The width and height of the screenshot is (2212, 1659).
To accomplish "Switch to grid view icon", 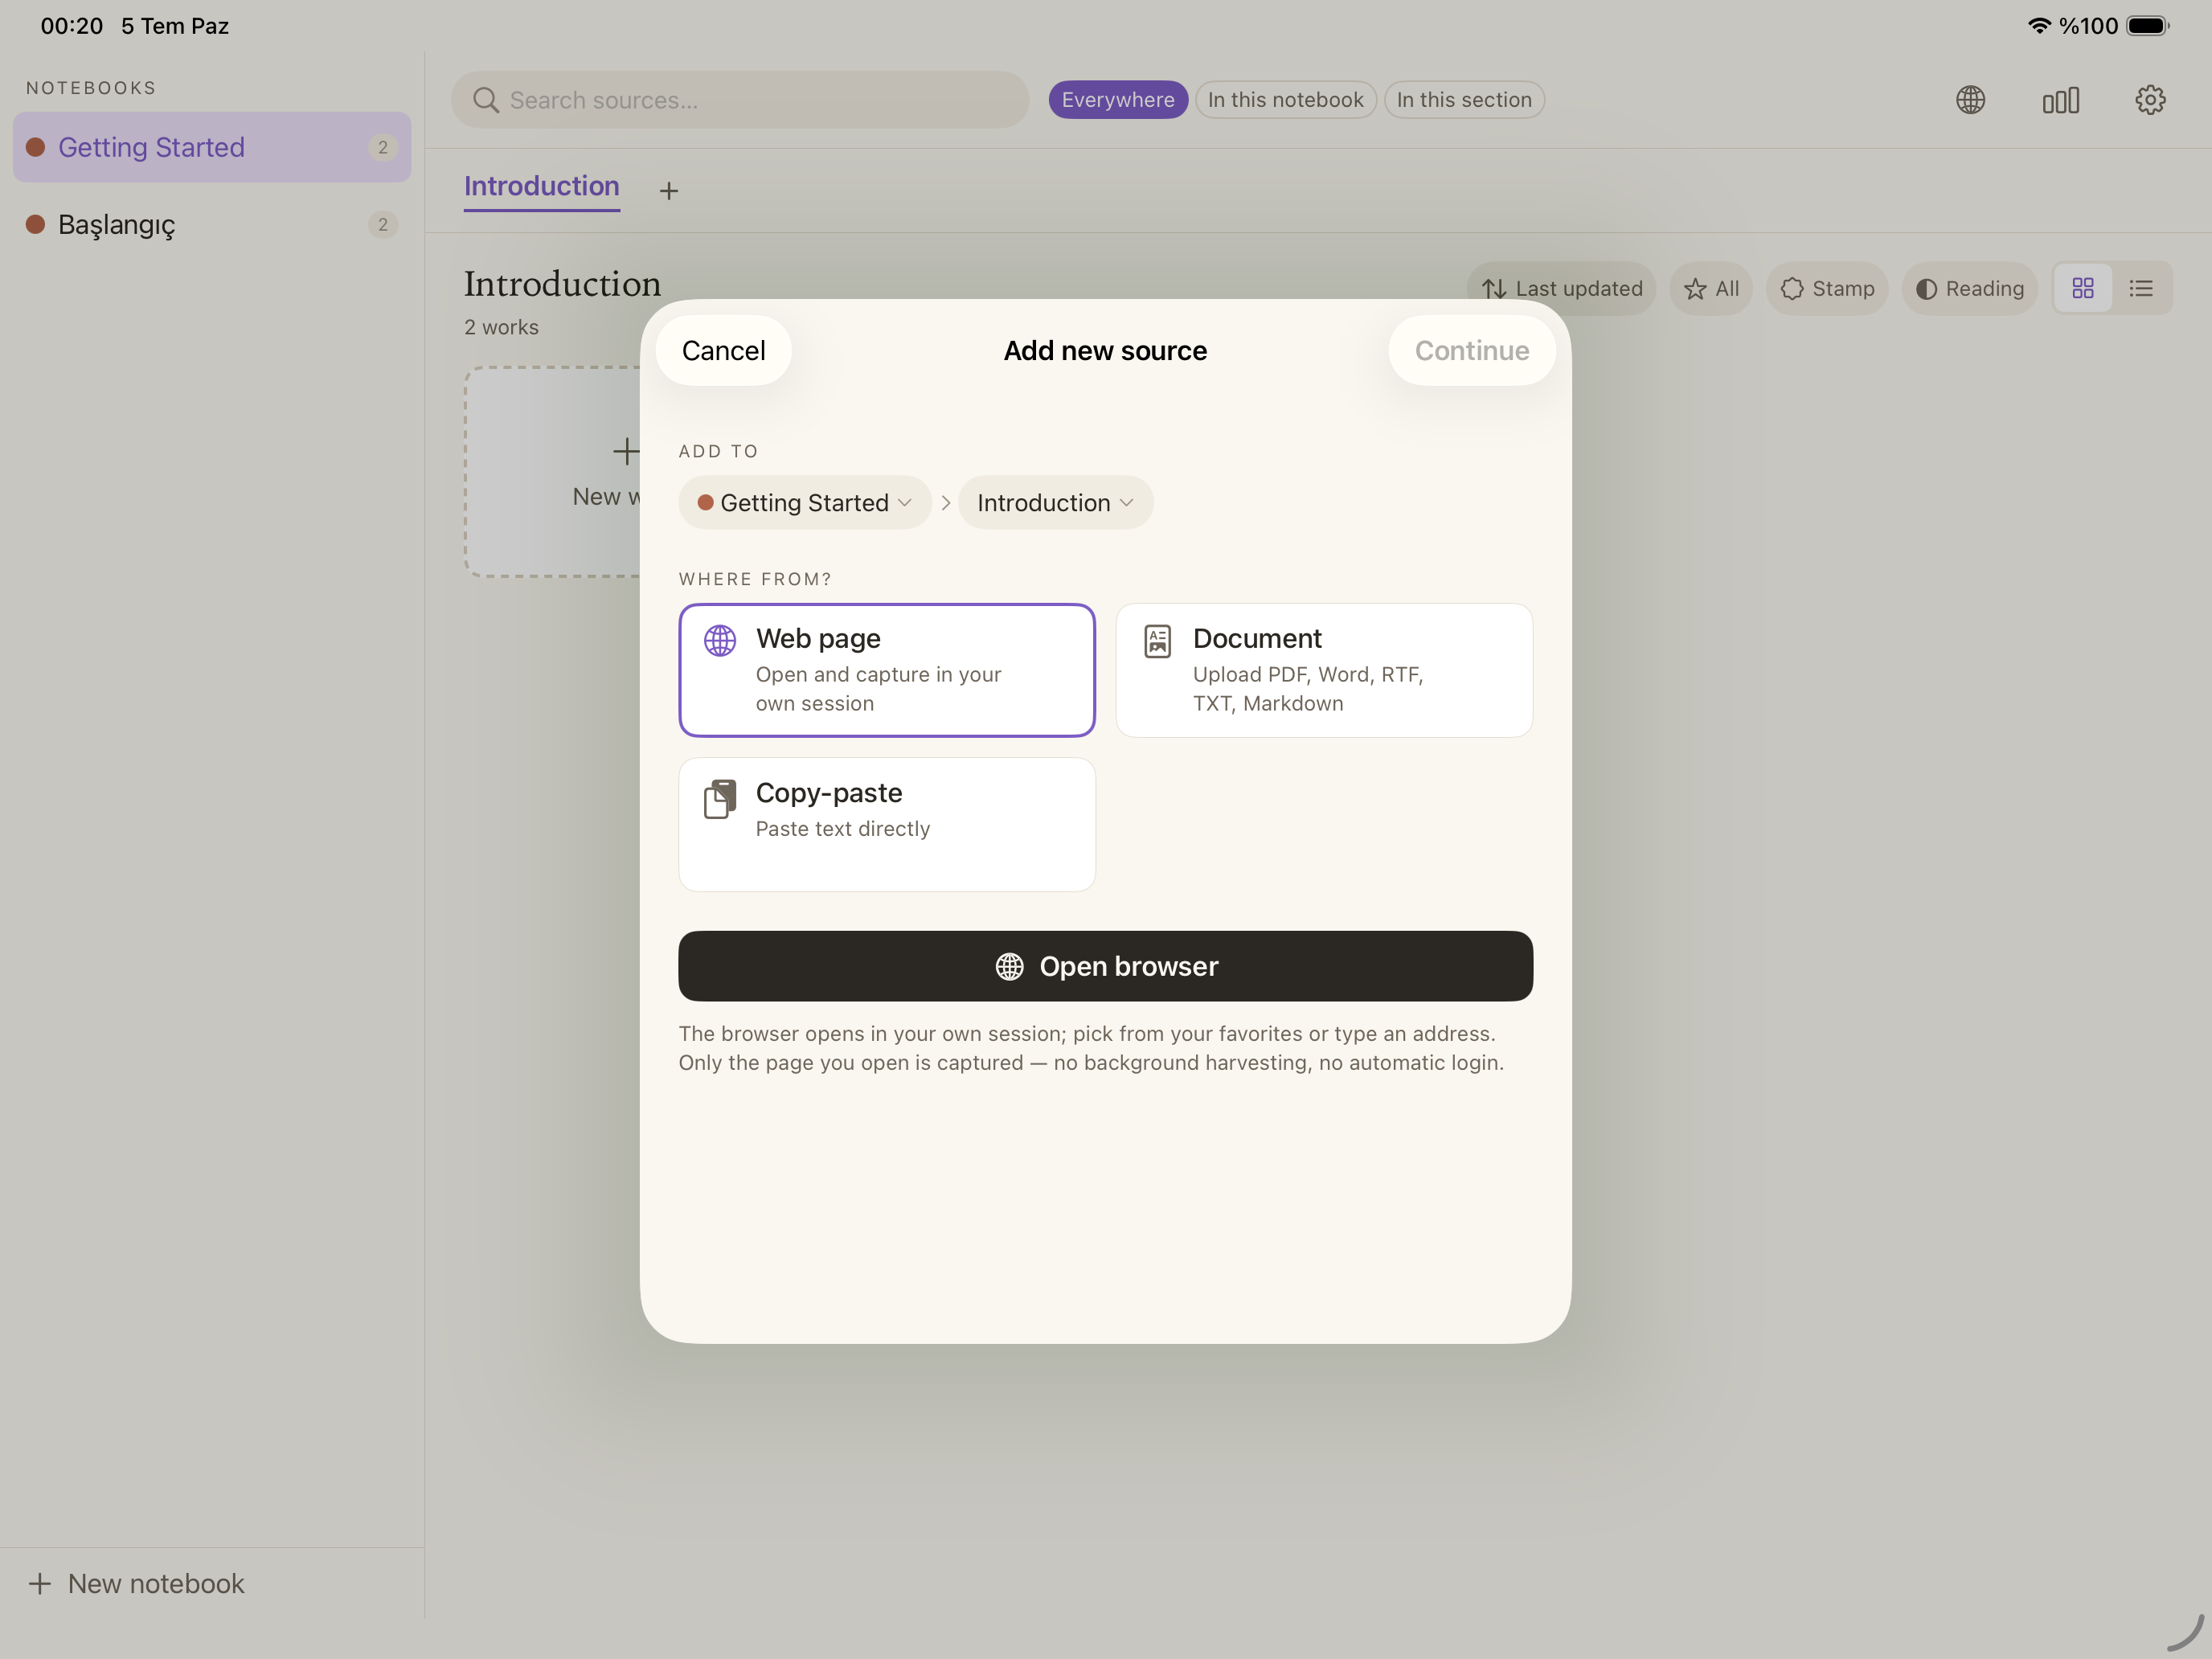I will point(2083,288).
